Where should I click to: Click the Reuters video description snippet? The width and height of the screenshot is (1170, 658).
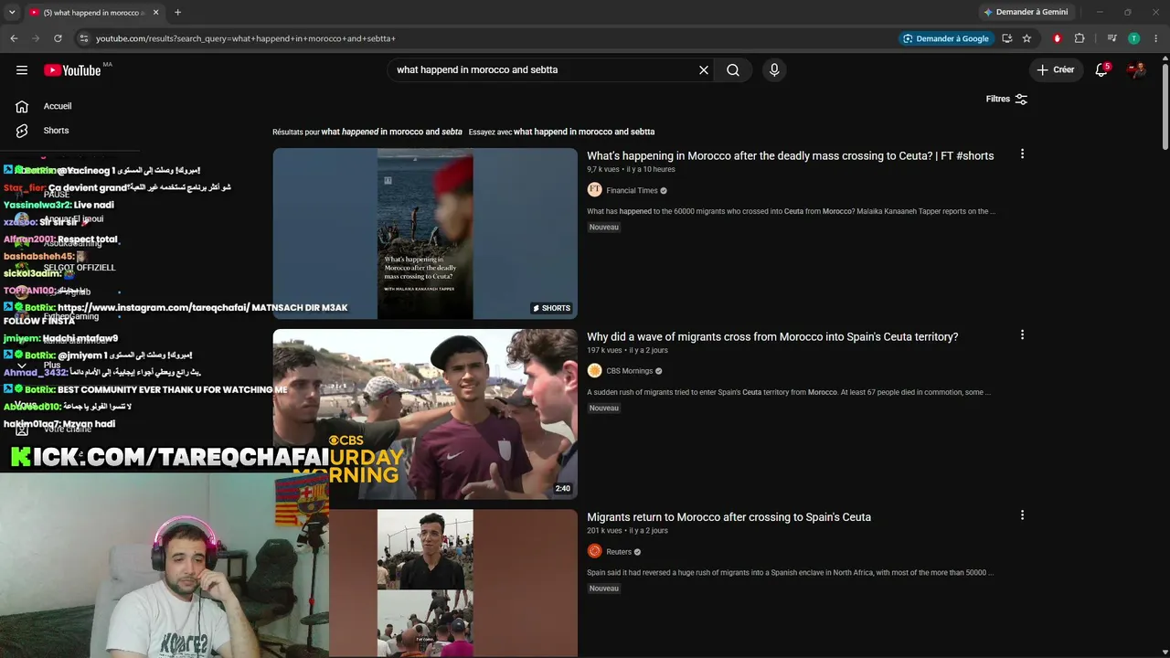click(790, 573)
